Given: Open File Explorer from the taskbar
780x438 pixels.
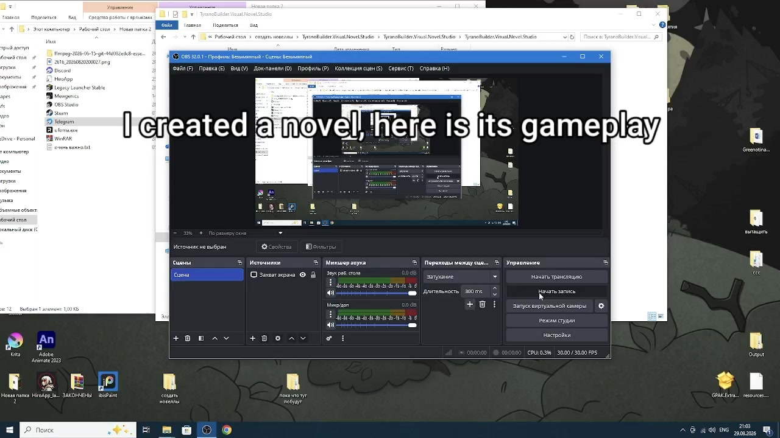Looking at the screenshot, I should pos(166,430).
